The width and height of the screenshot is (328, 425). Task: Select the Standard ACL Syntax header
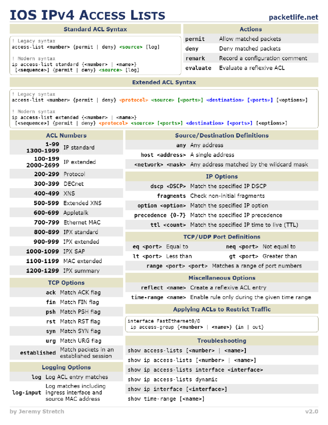pos(95,29)
